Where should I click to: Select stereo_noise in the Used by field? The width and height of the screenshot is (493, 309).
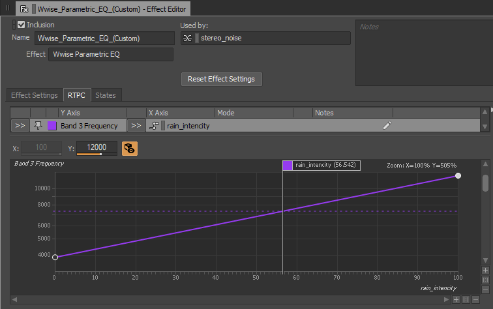[x=221, y=38]
